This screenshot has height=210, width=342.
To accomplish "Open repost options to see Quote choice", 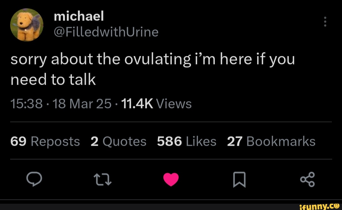I will (102, 180).
